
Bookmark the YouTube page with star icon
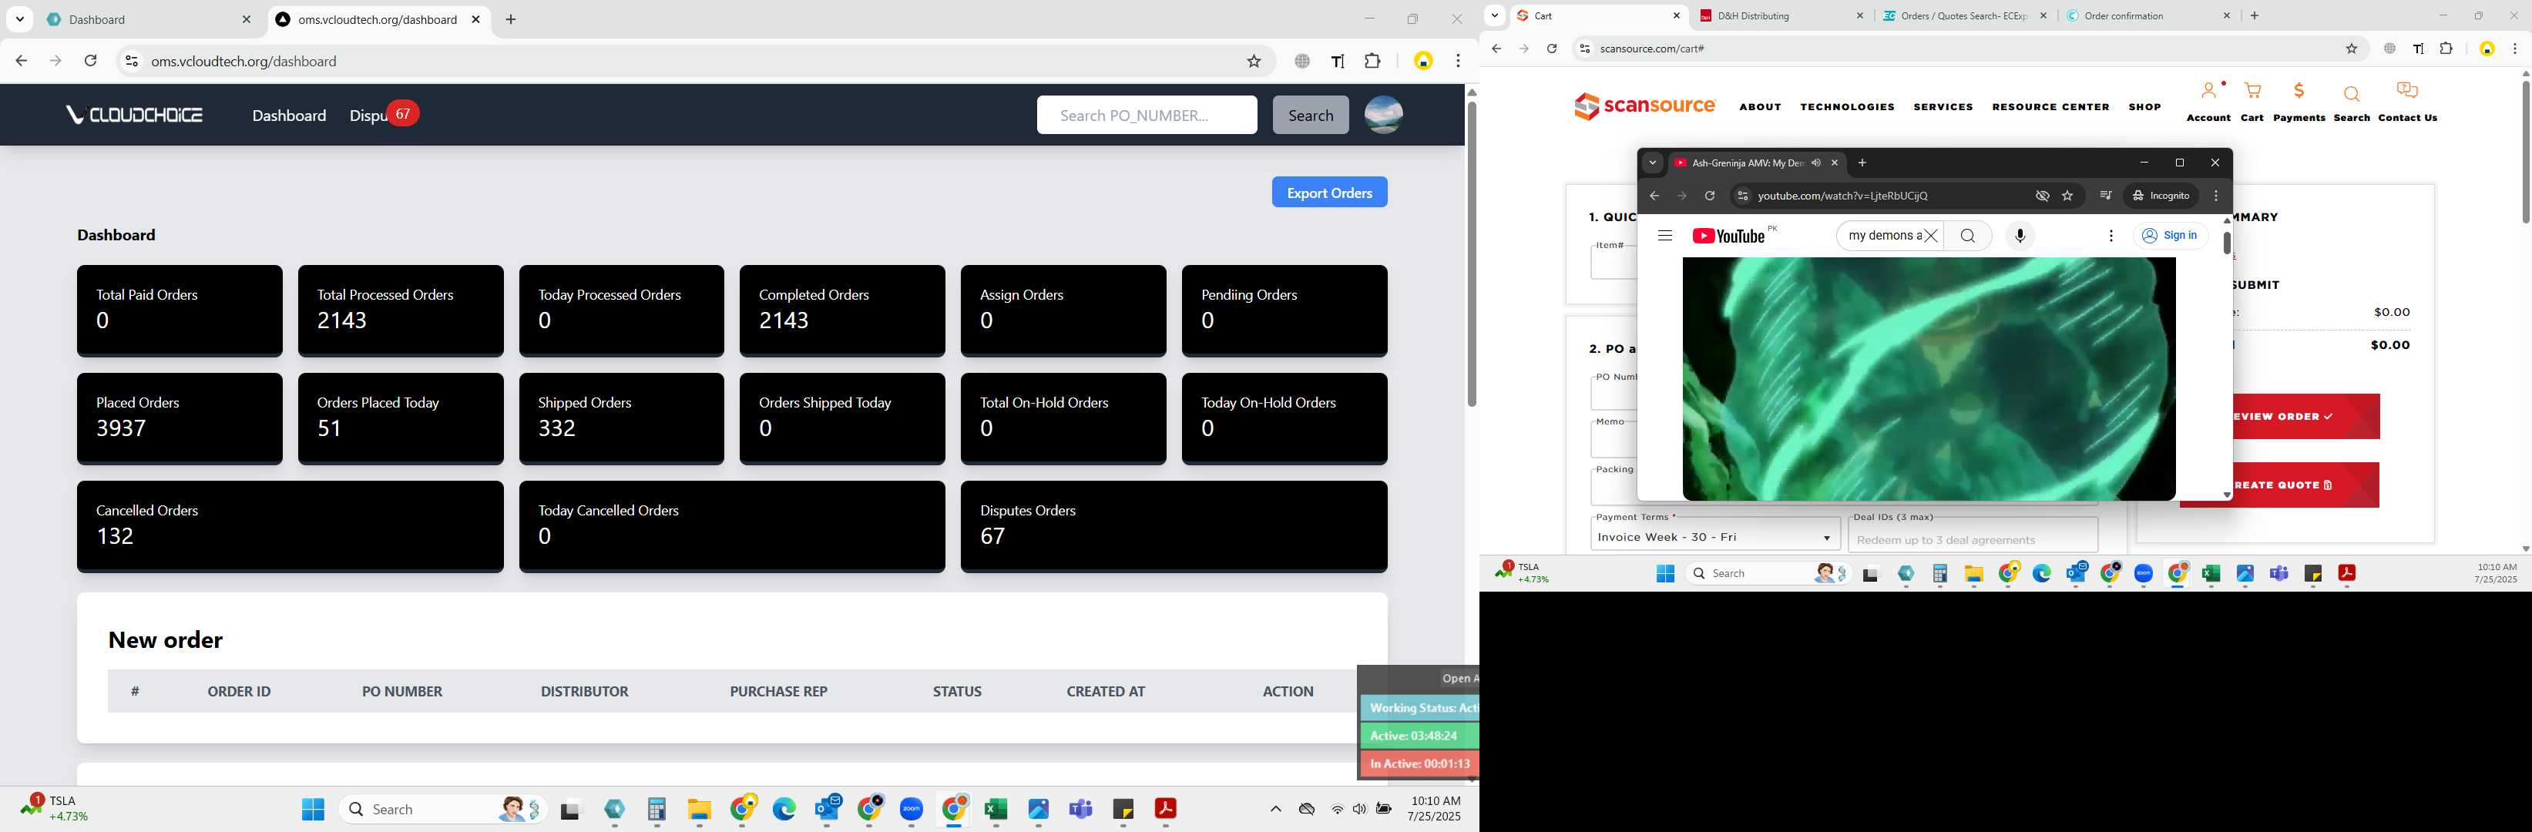point(2067,196)
